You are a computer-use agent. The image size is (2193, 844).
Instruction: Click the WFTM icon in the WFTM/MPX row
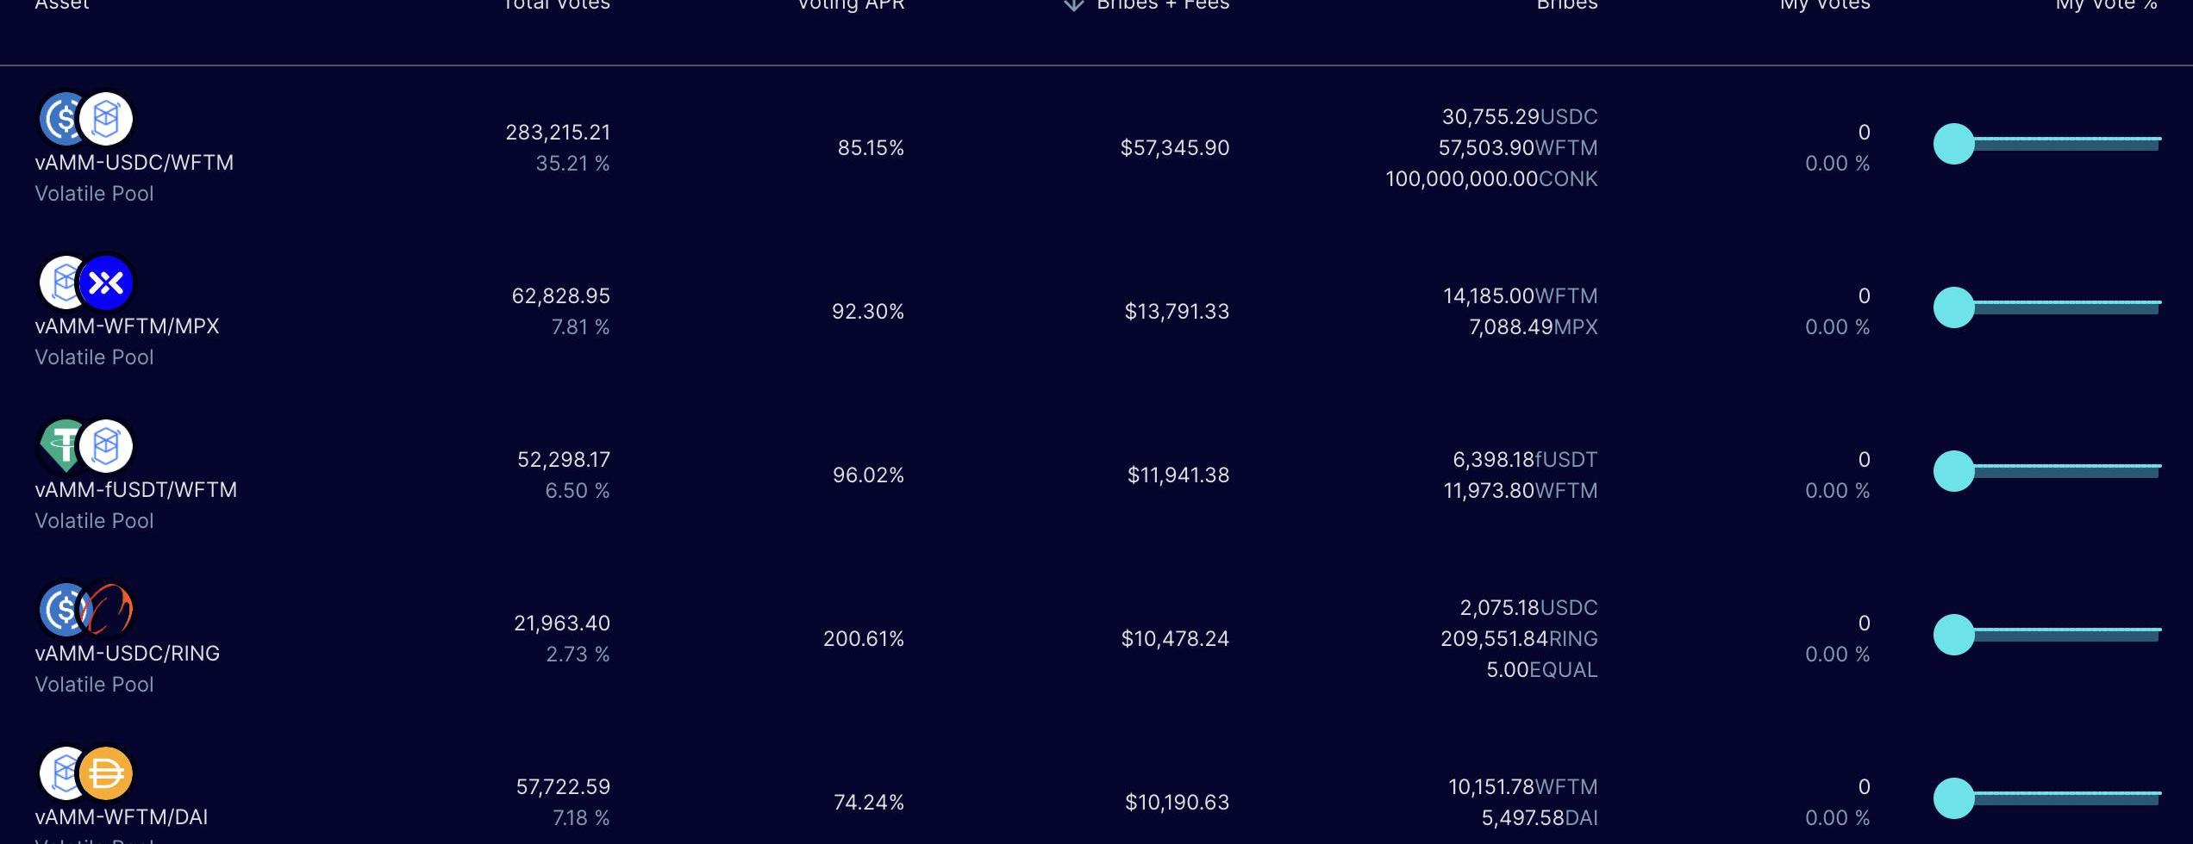60,282
